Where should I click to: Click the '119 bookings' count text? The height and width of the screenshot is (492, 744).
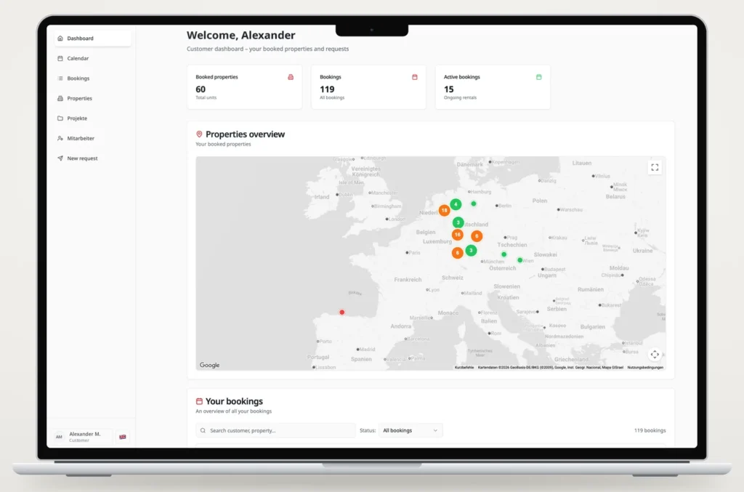click(x=650, y=430)
